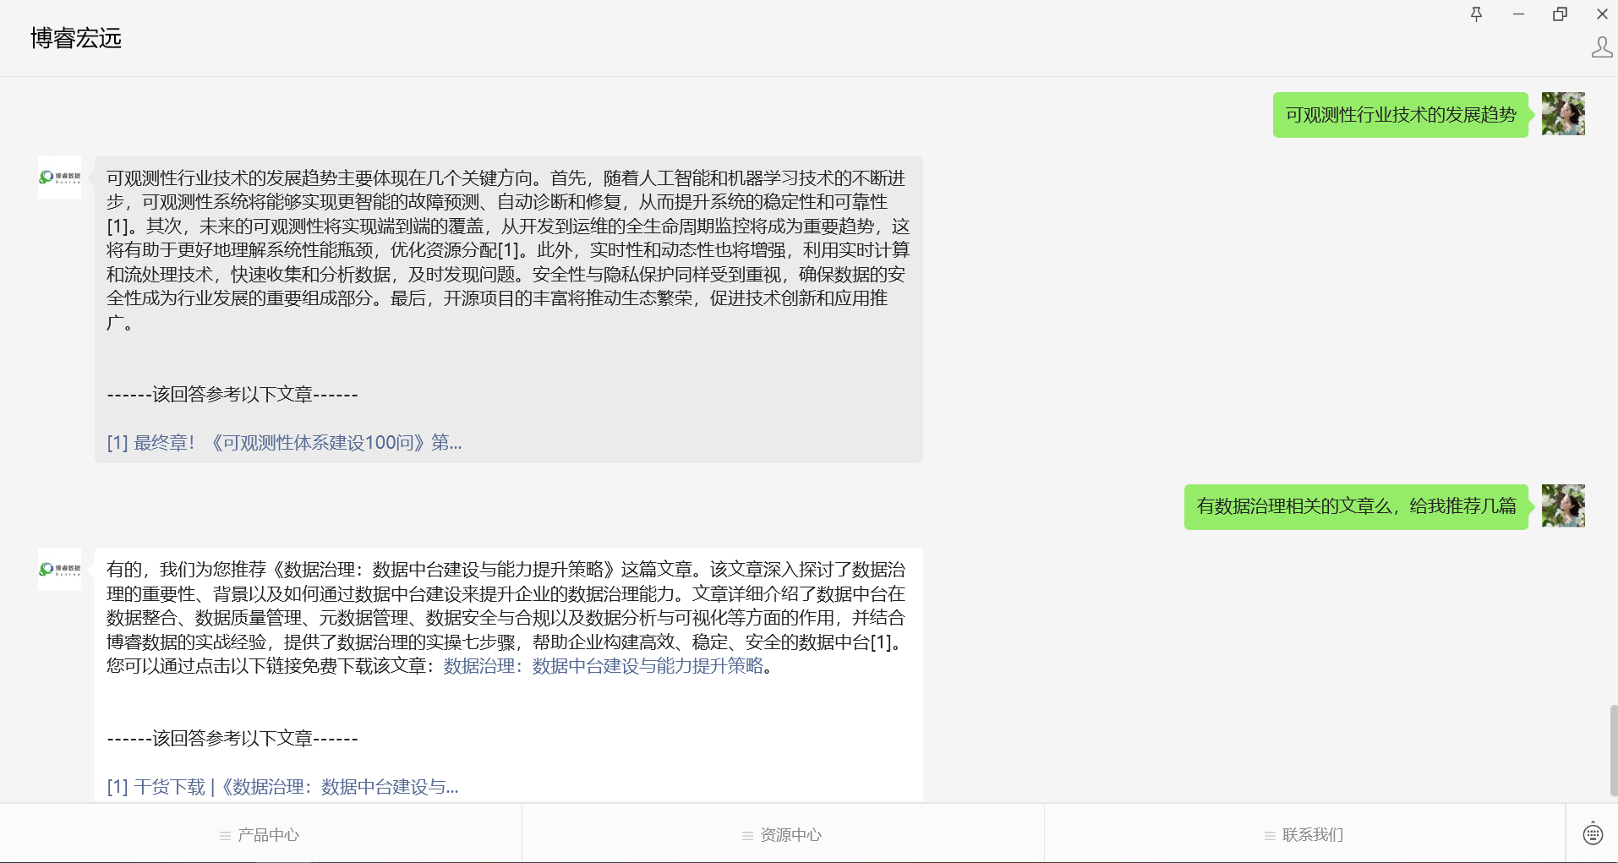Pin the chat window on top
Screen dimensions: 1618x863
click(x=1476, y=14)
